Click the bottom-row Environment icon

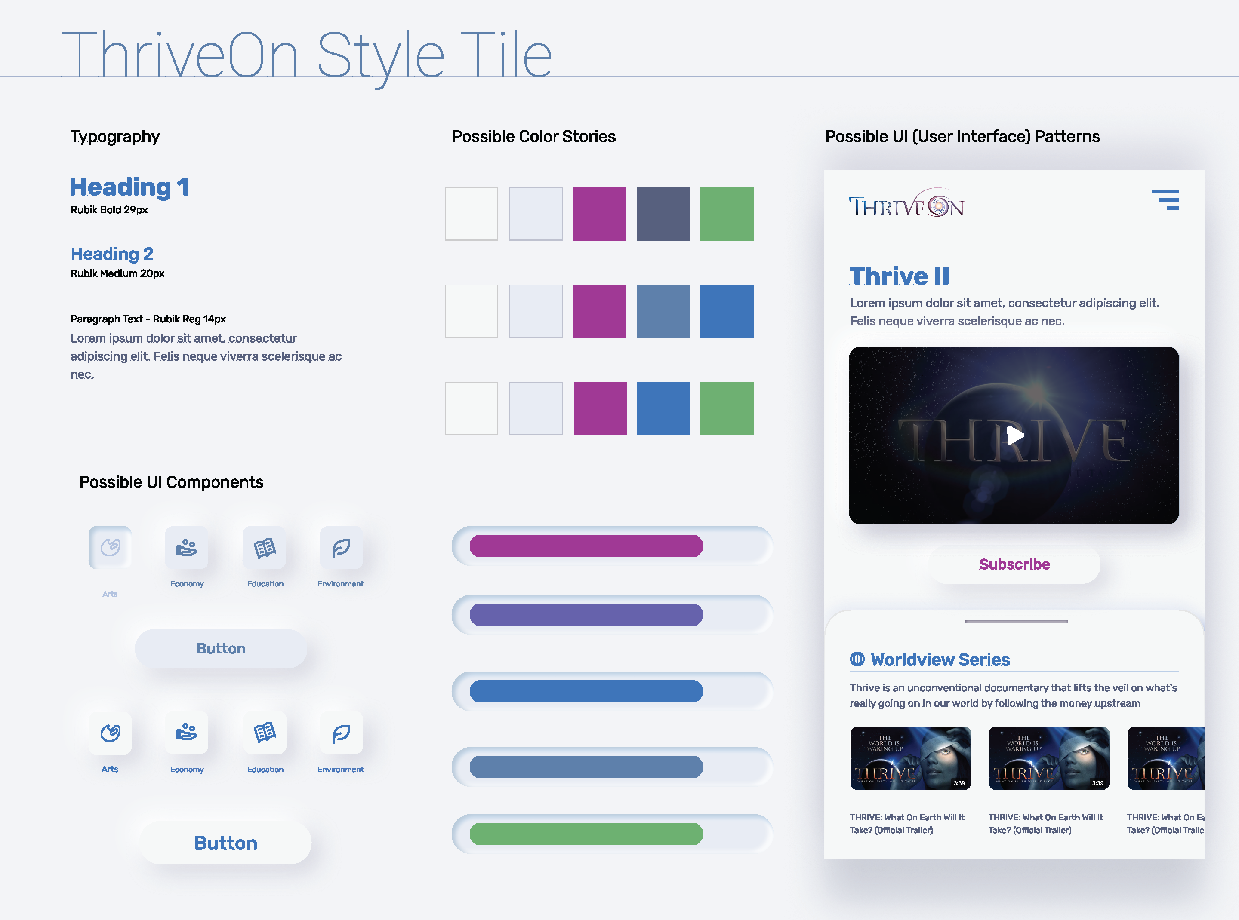341,733
